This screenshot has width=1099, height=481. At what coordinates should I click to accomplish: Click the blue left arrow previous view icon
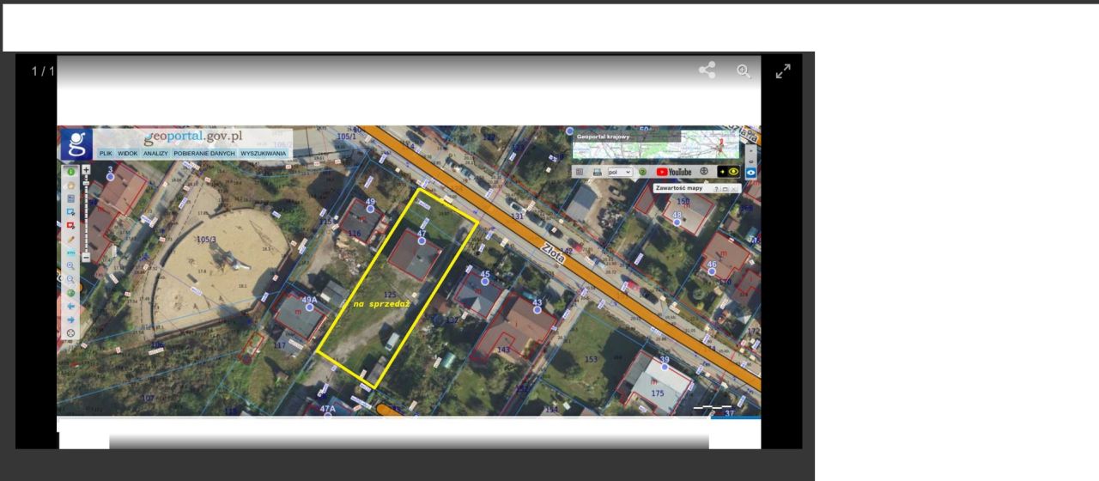(70, 306)
